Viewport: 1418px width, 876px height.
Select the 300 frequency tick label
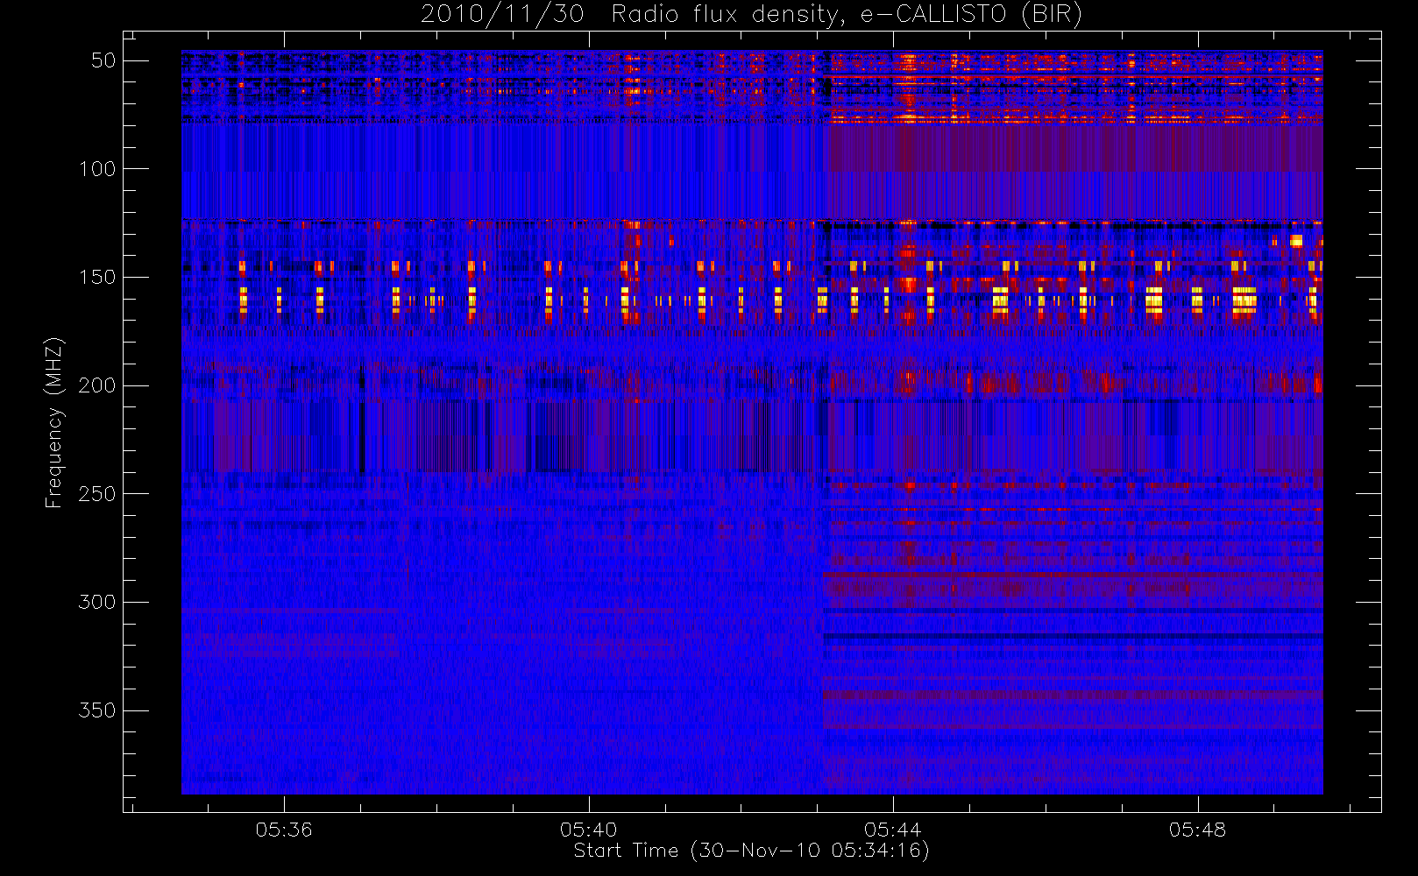pyautogui.click(x=97, y=602)
